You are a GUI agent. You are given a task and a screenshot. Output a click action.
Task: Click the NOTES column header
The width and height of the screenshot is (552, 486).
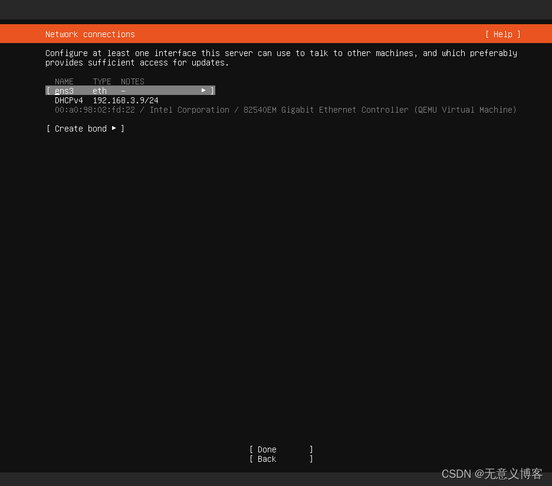[x=132, y=81]
